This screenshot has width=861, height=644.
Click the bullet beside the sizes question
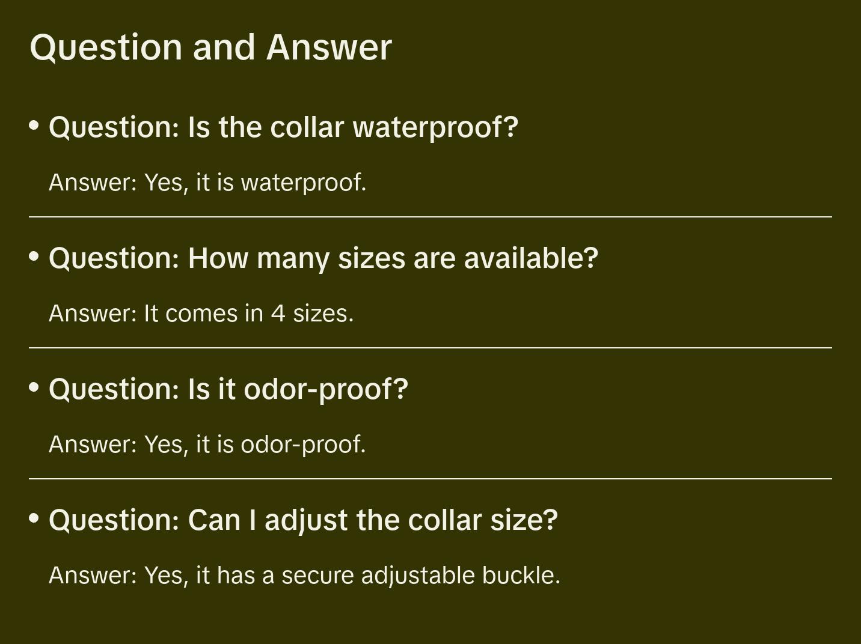point(34,257)
